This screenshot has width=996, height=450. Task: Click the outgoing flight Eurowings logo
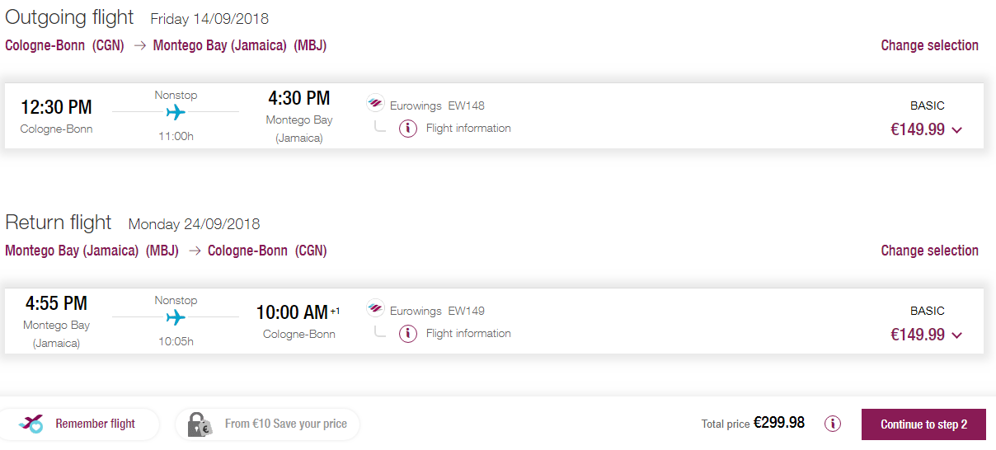(x=375, y=104)
